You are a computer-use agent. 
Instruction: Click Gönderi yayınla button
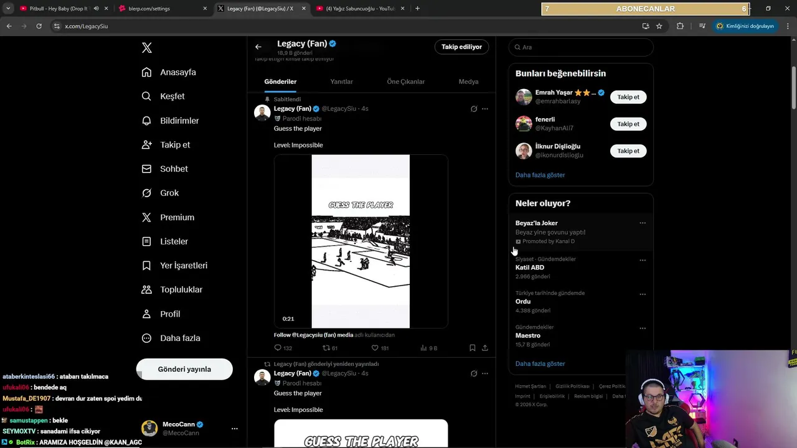[x=184, y=369]
